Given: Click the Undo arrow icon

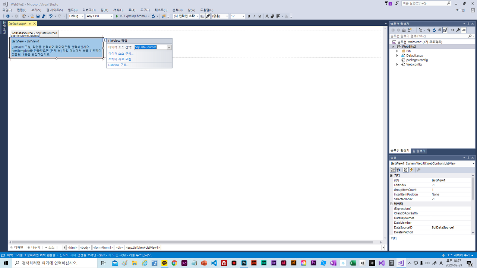Looking at the screenshot, I should click(x=51, y=16).
